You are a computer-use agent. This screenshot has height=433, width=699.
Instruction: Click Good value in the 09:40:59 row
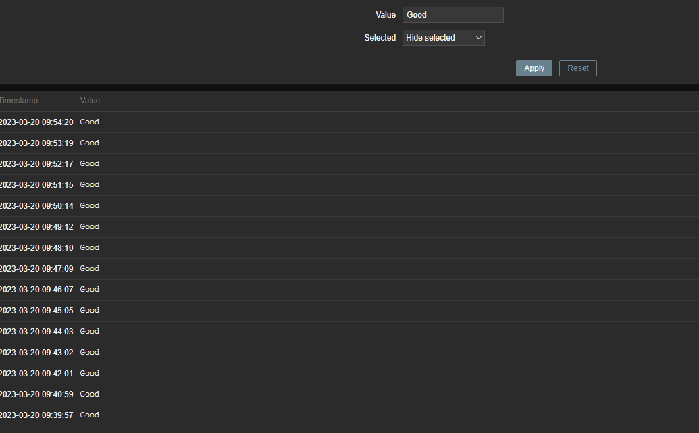coord(90,394)
